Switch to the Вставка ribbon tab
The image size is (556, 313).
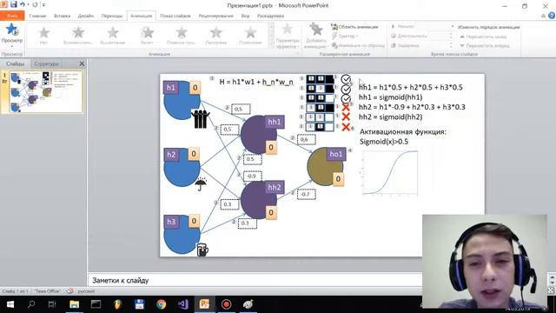tap(62, 16)
